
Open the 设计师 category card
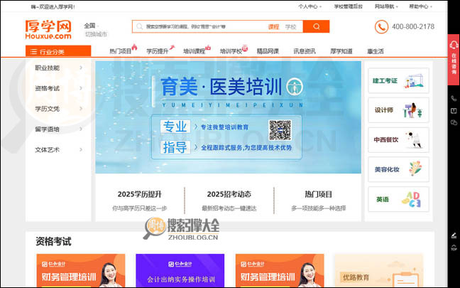(398, 110)
